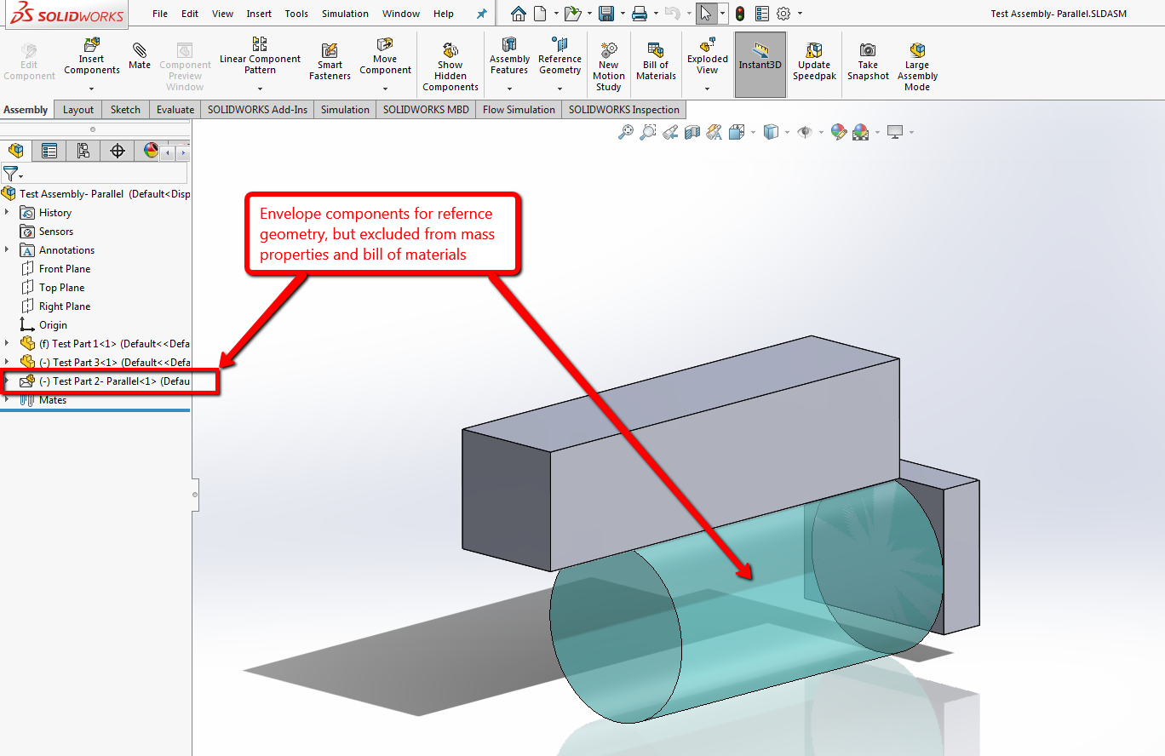Open the Insert menu
The height and width of the screenshot is (756, 1165).
pos(259,14)
